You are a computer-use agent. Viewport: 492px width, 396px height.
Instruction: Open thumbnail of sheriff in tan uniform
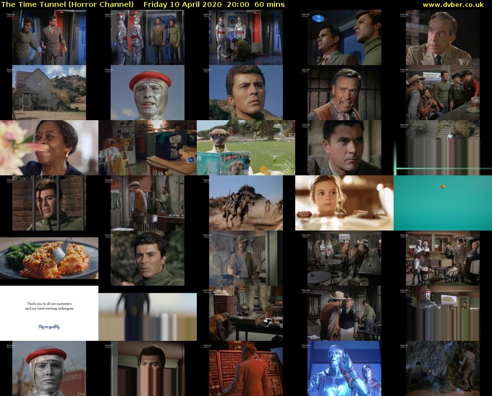coord(443,37)
